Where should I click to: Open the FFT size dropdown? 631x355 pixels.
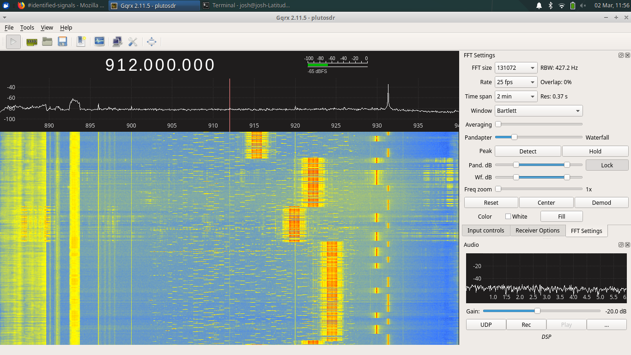click(x=516, y=67)
